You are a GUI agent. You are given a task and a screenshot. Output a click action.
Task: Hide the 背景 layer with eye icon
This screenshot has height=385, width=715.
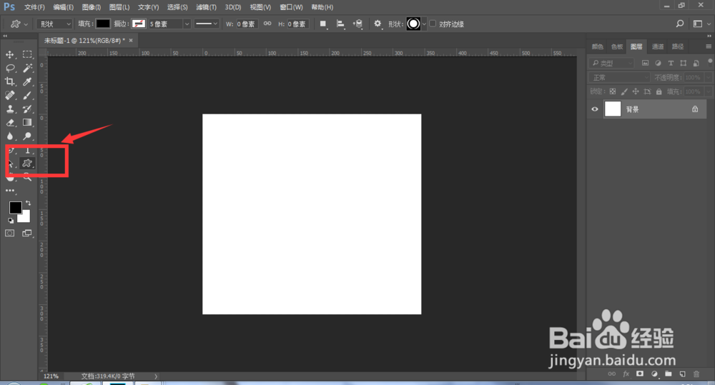pos(595,109)
